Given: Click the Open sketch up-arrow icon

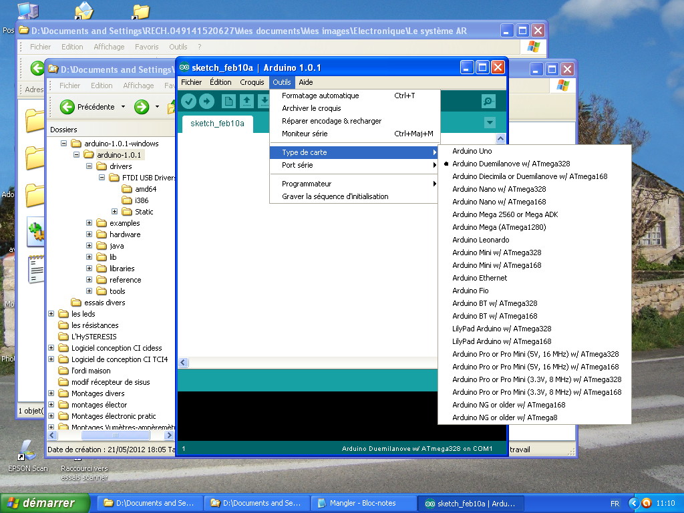Looking at the screenshot, I should [246, 101].
